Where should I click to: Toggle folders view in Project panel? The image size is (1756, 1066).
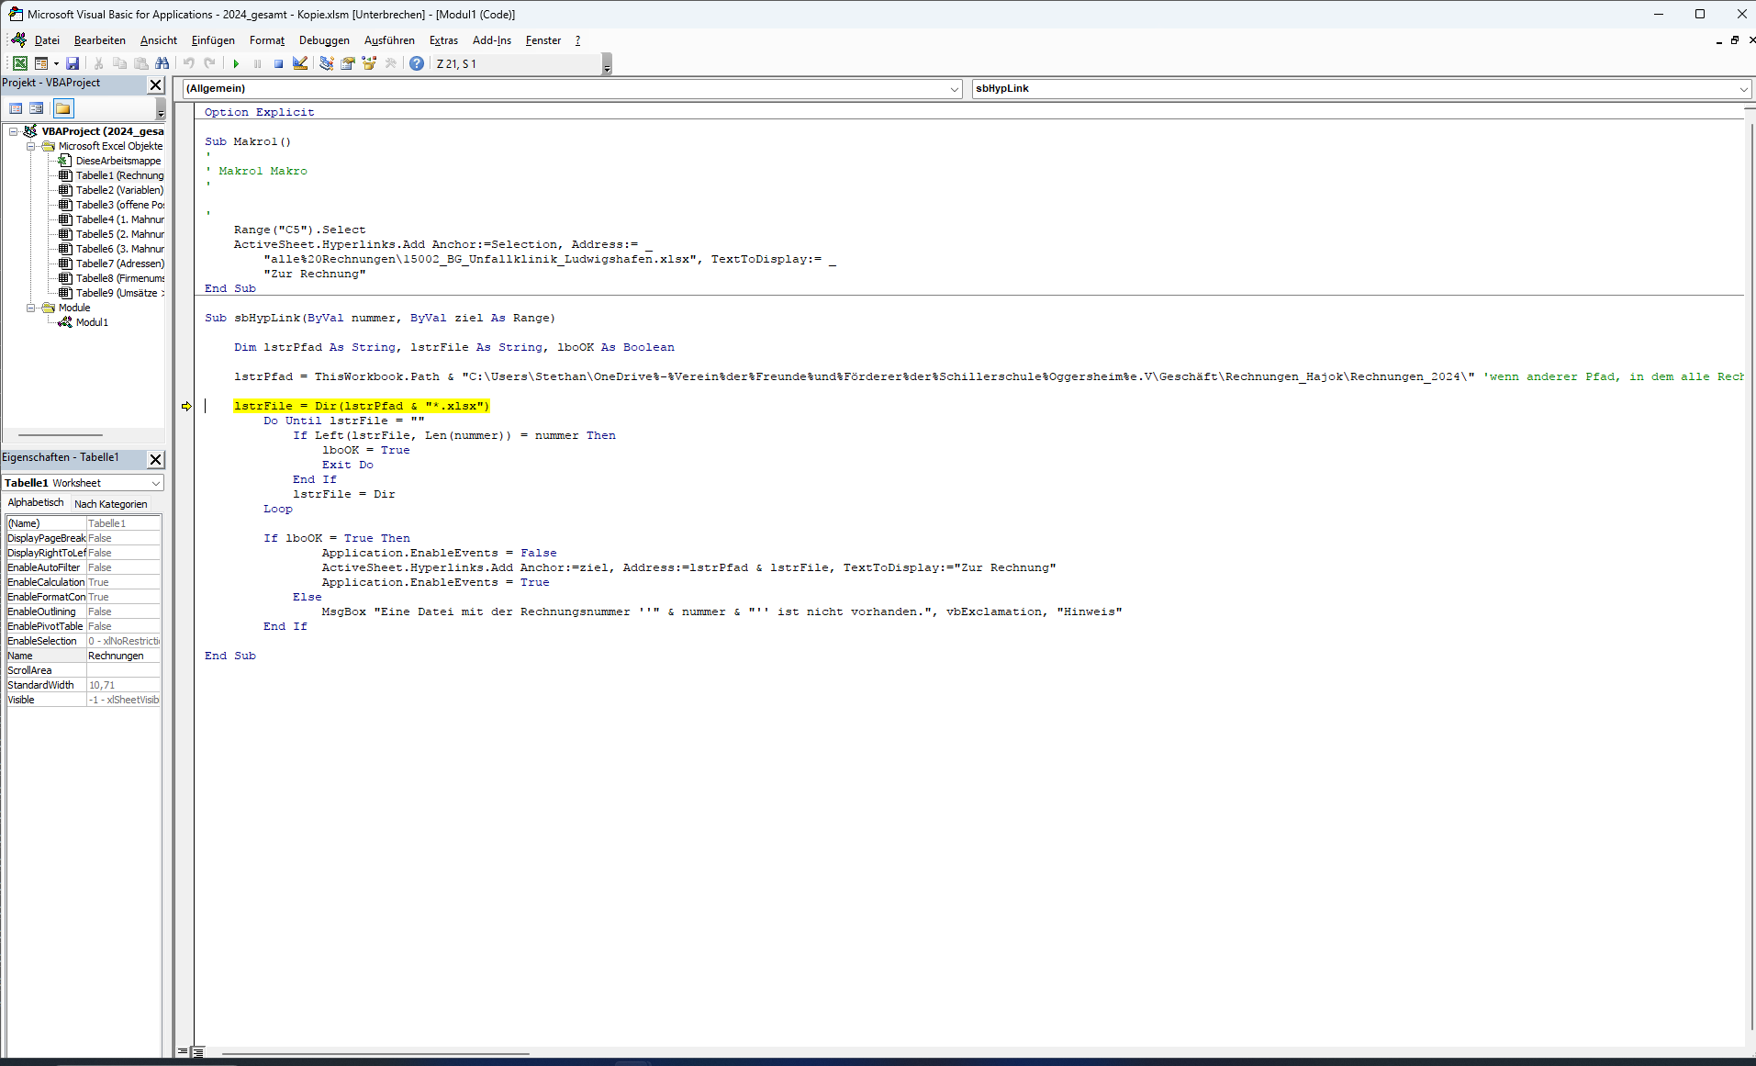[62, 108]
